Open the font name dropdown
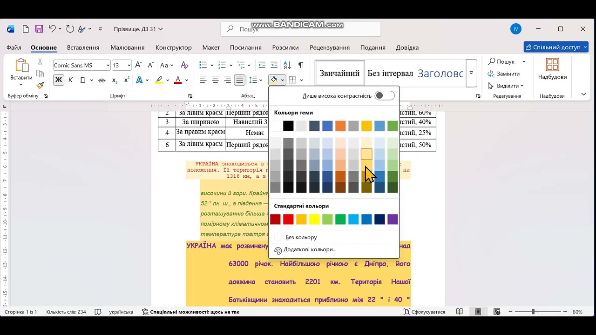This screenshot has height=335, width=596. [x=108, y=66]
